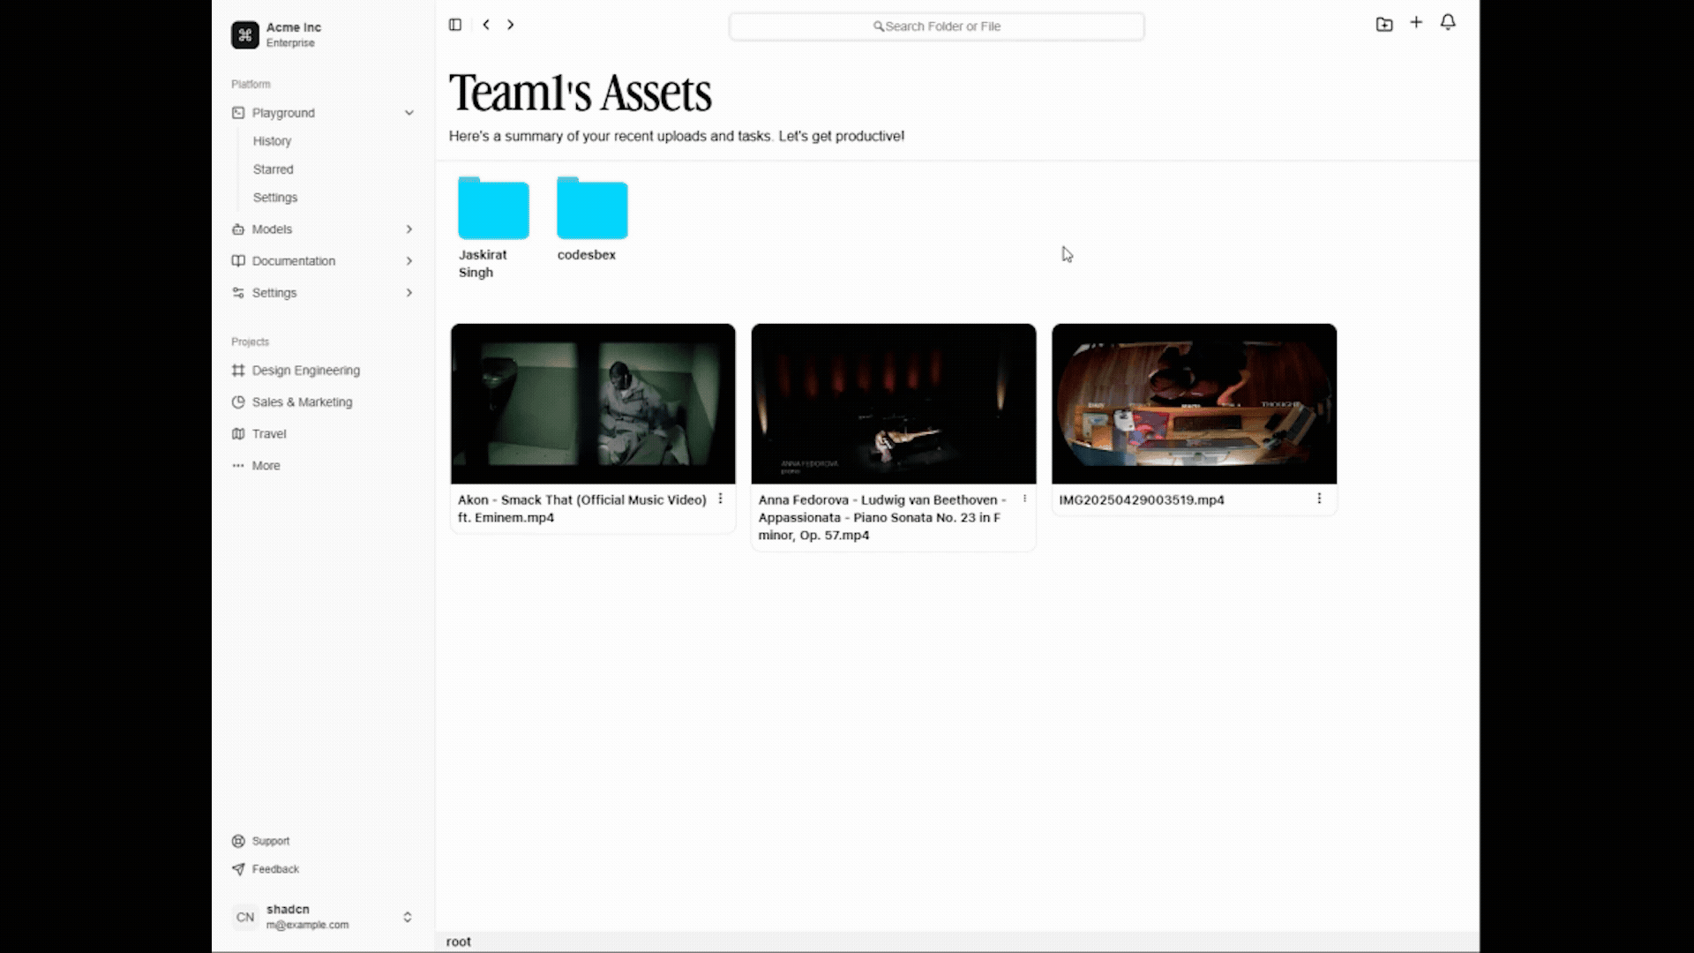Click the Jaskirat Singh folder label
Screen dimensions: 1694x953
(483, 264)
